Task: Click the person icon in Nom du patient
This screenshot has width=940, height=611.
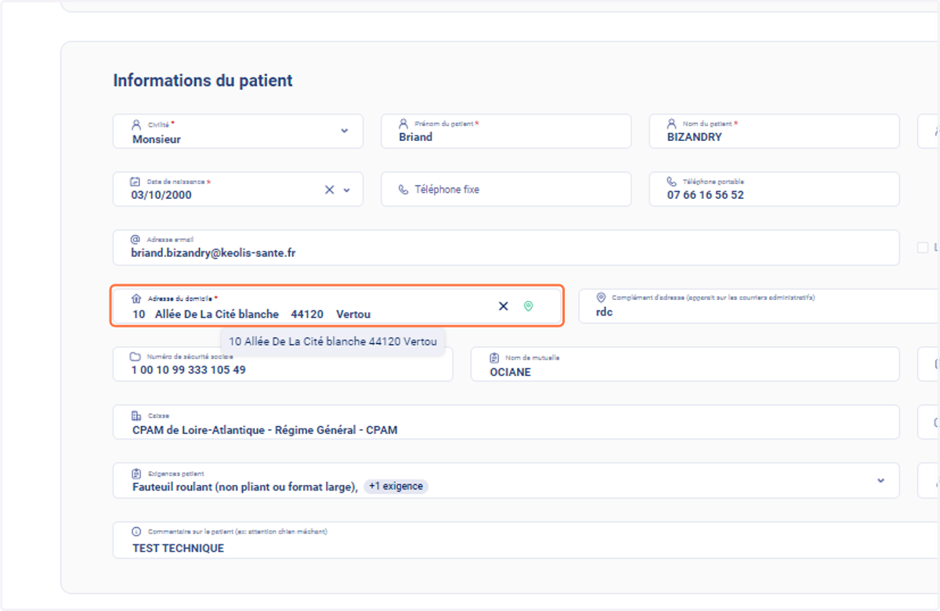Action: pyautogui.click(x=672, y=124)
